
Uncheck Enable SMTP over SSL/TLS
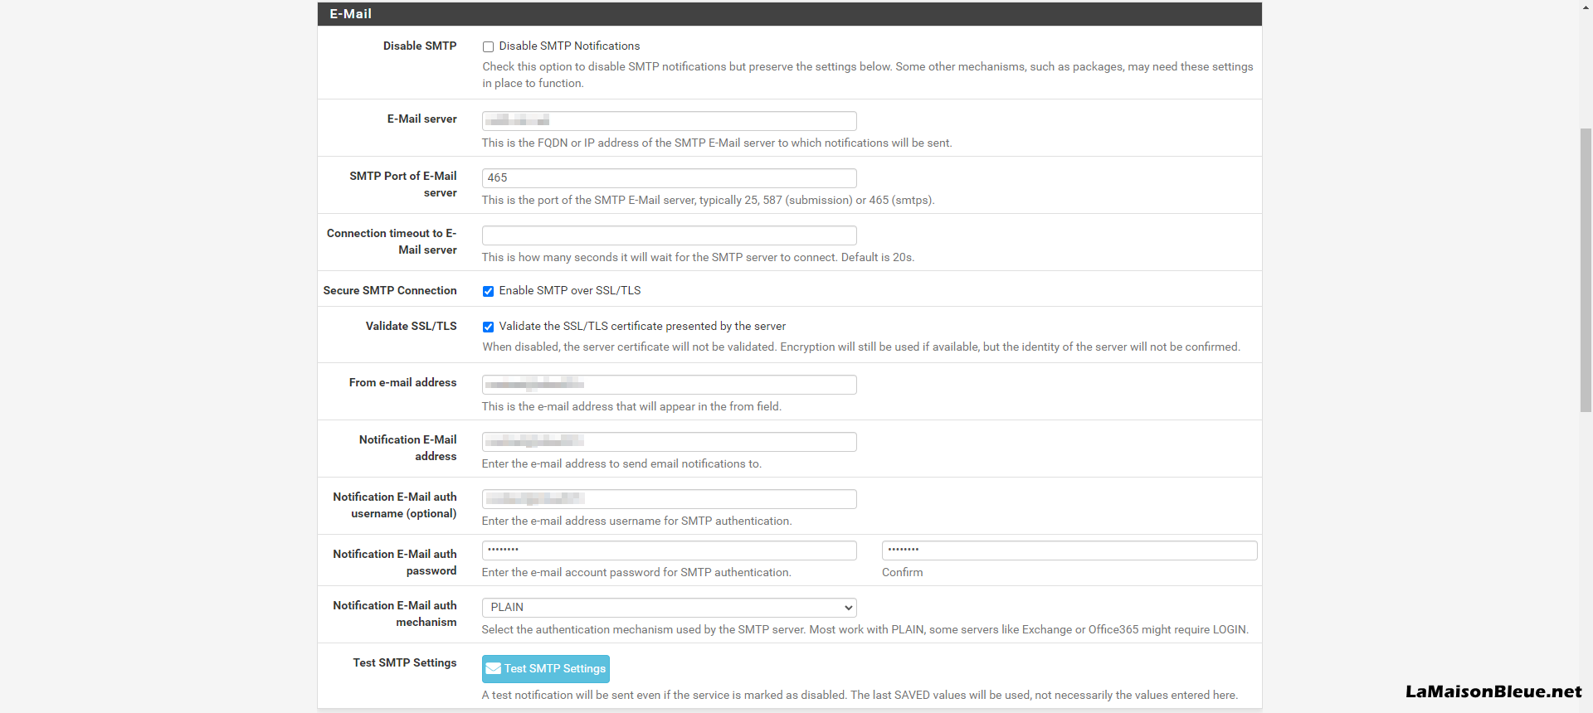(x=489, y=292)
